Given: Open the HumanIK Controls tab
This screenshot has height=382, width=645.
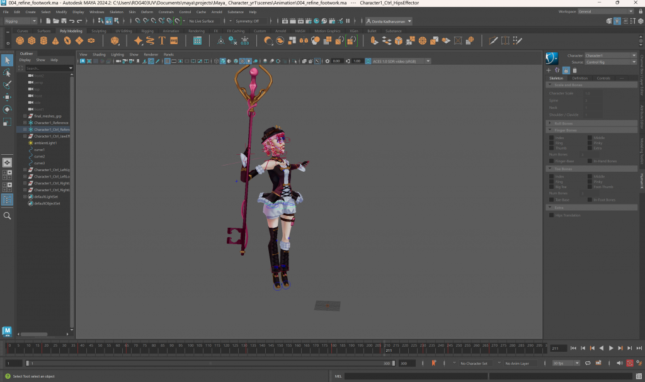Looking at the screenshot, I should [603, 78].
